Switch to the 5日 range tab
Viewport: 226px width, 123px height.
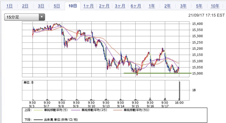coord(57,6)
